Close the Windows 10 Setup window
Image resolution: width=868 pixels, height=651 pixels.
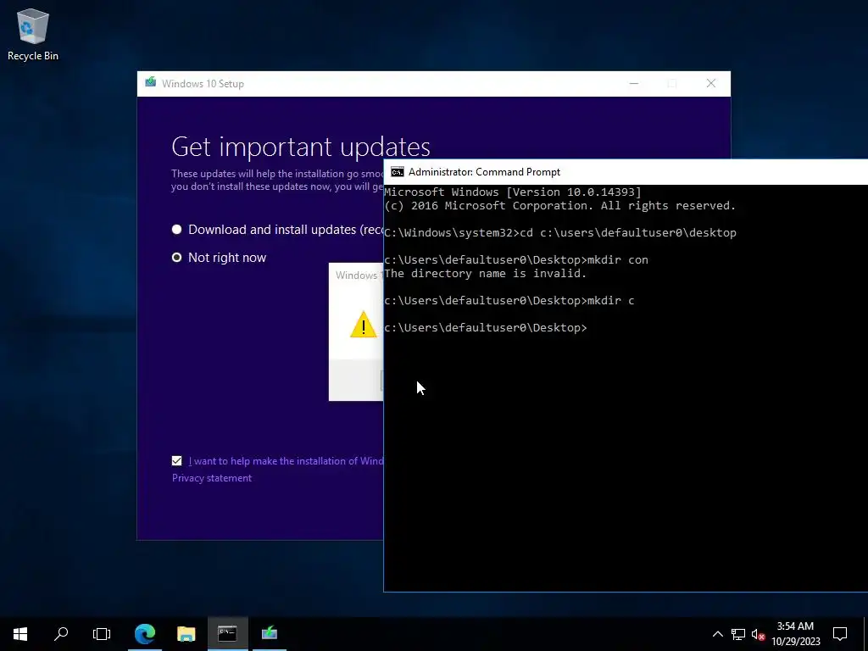click(711, 84)
